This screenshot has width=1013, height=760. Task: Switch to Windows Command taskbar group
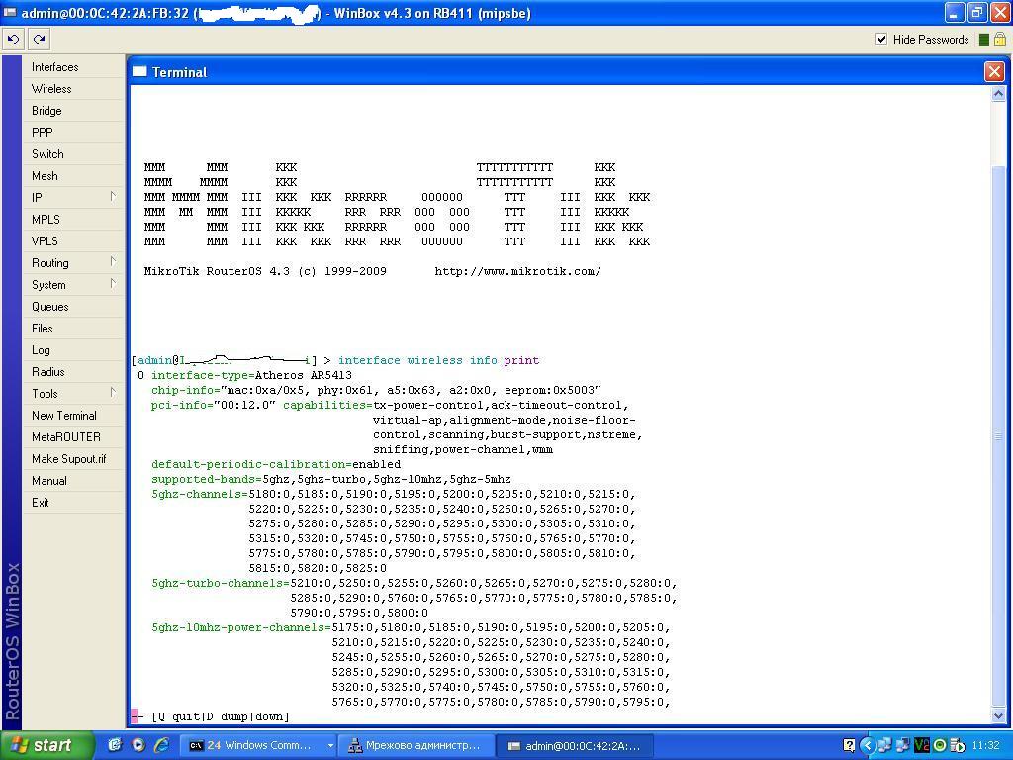tap(259, 746)
